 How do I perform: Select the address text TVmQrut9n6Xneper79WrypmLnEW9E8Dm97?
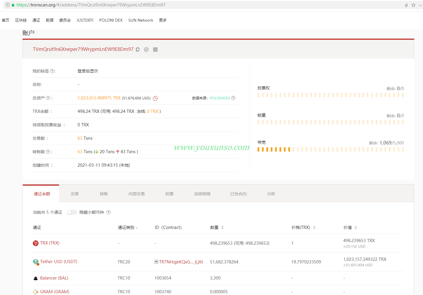click(83, 49)
